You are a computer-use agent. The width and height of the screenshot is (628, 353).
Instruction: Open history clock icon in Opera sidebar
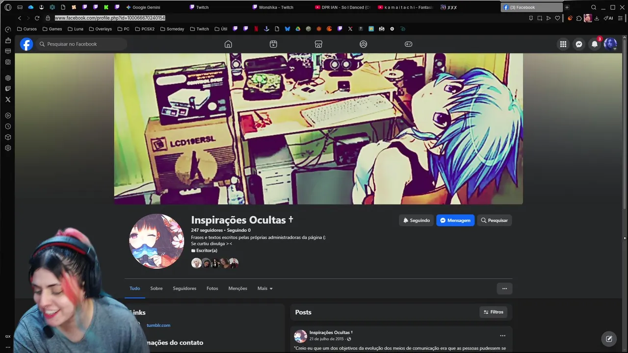(8, 126)
